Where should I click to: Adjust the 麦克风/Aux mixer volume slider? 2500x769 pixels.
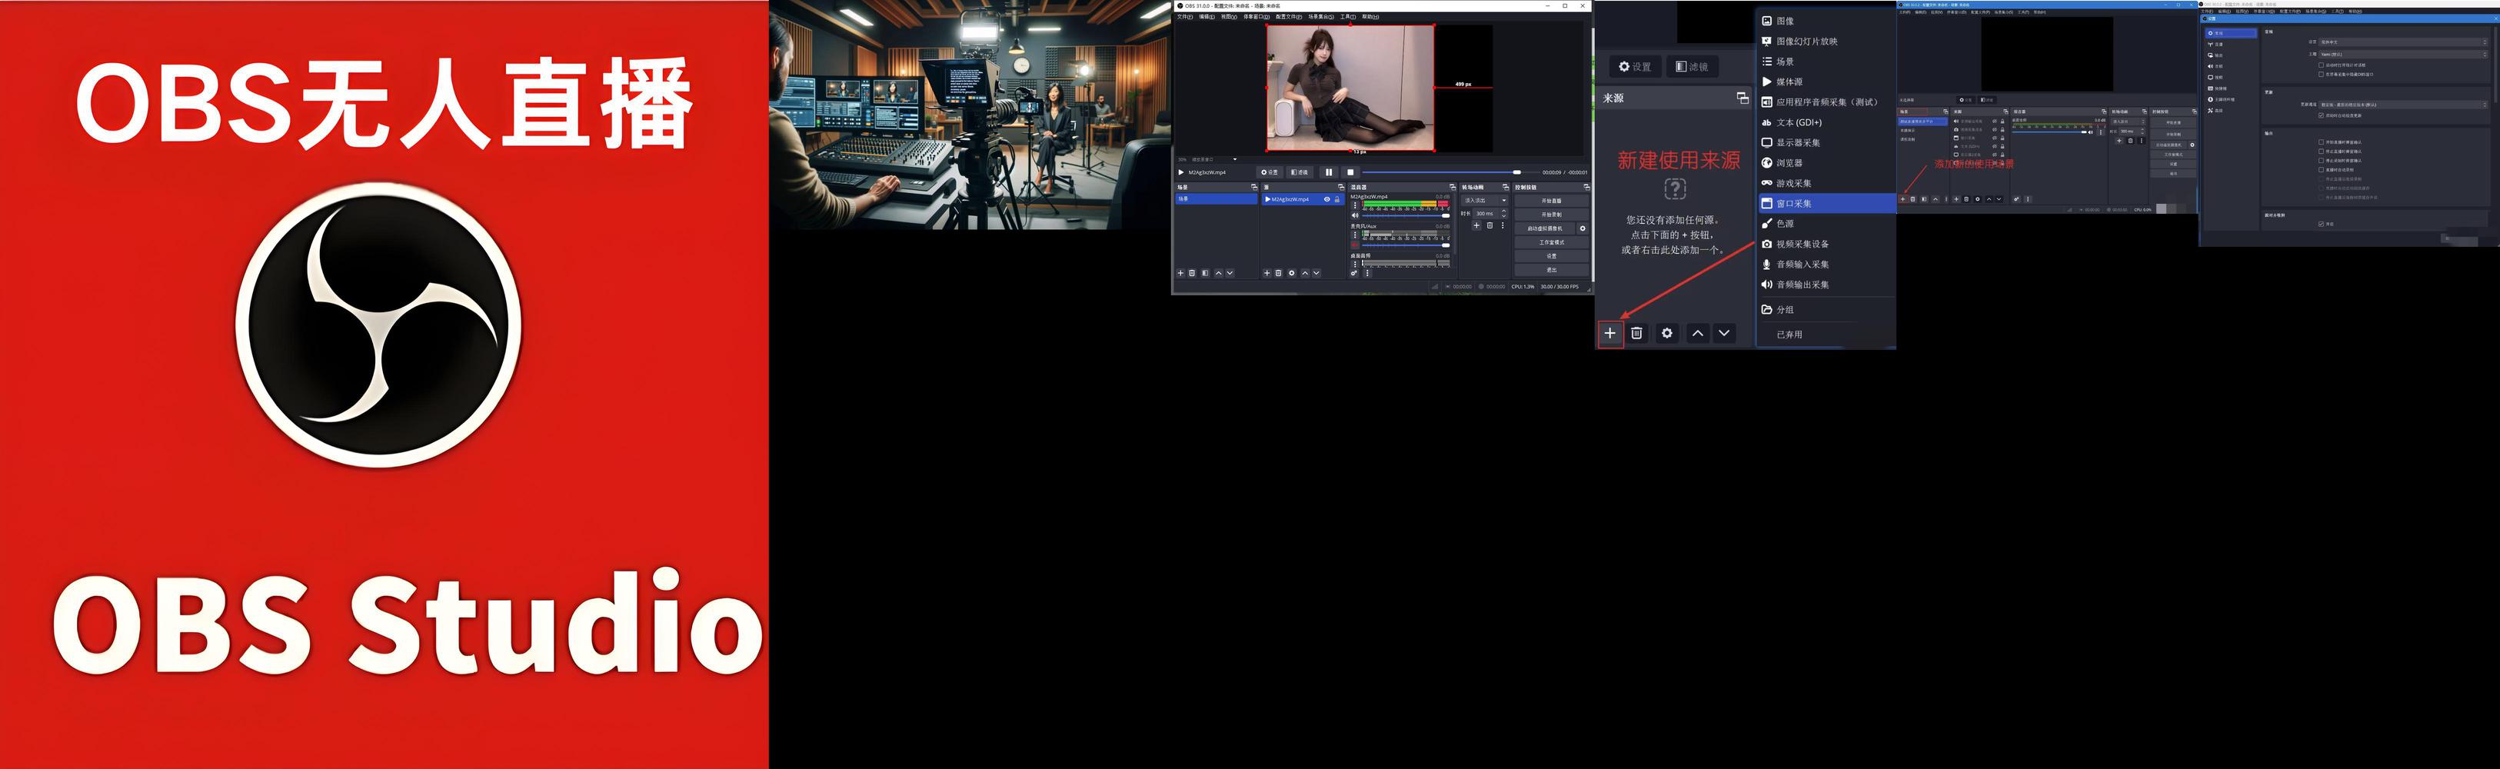point(1406,245)
